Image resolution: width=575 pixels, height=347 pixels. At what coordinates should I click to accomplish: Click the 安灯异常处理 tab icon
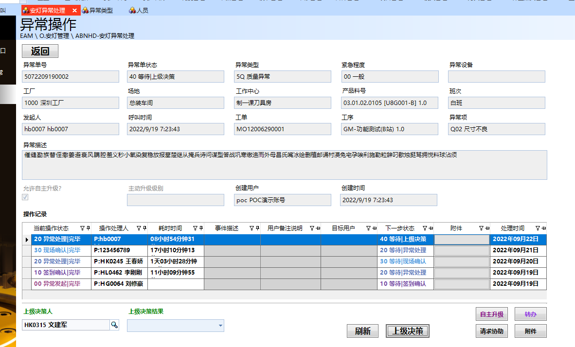(26, 10)
